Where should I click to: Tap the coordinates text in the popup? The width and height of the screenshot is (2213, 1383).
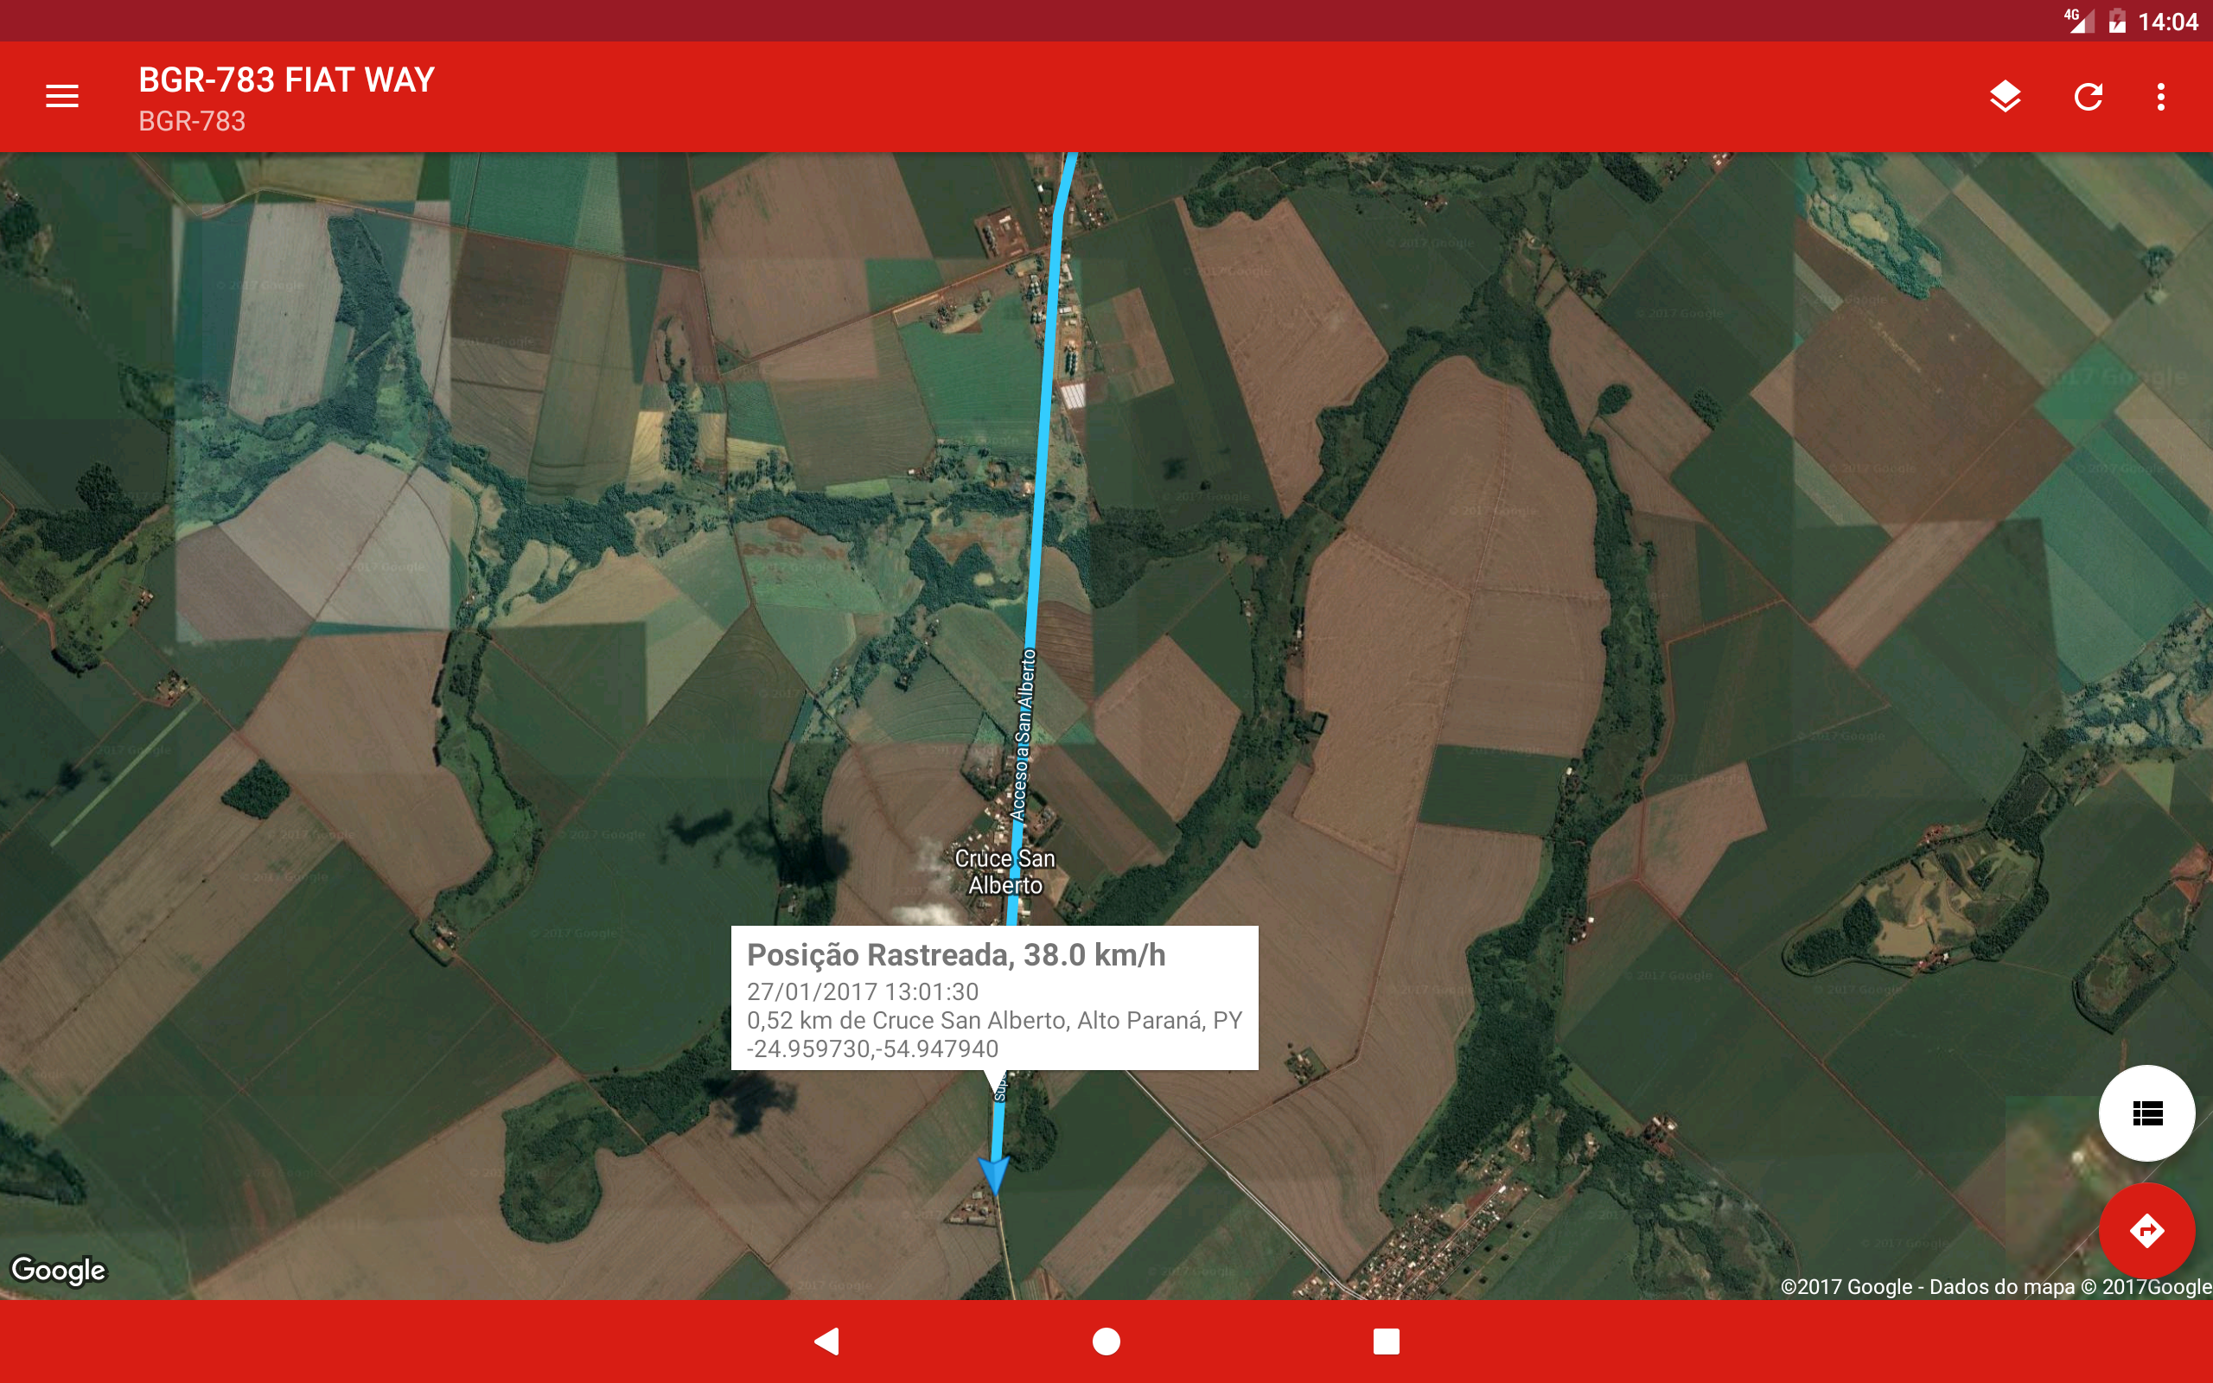871,1049
